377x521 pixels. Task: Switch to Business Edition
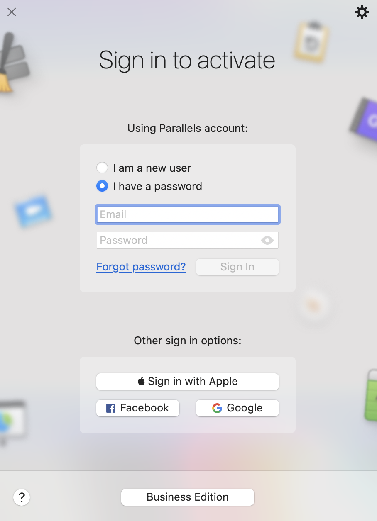point(188,497)
